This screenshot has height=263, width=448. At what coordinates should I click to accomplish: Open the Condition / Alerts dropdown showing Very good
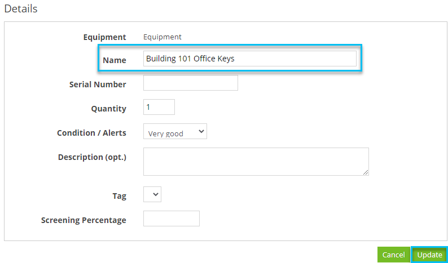175,131
